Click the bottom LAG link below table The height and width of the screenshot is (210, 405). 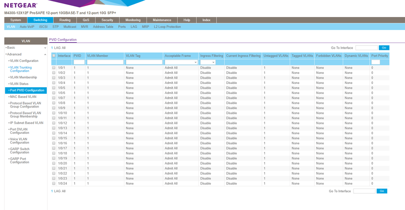pyautogui.click(x=57, y=191)
